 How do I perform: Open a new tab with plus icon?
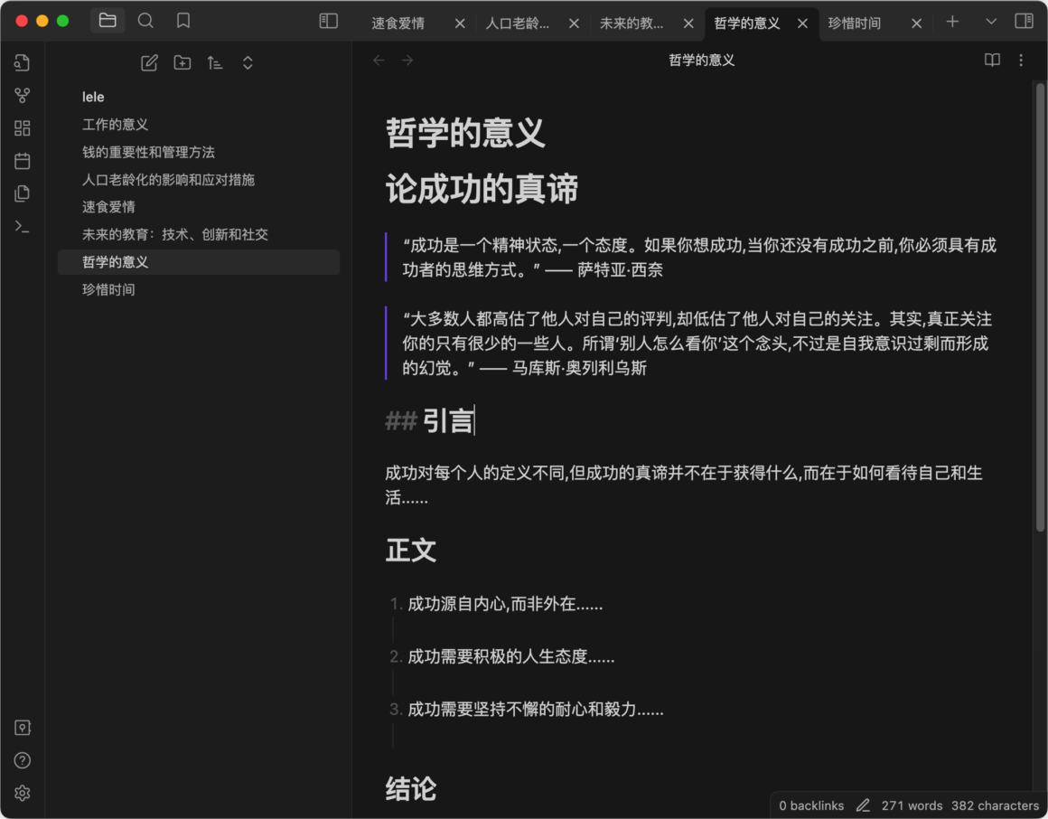click(952, 22)
